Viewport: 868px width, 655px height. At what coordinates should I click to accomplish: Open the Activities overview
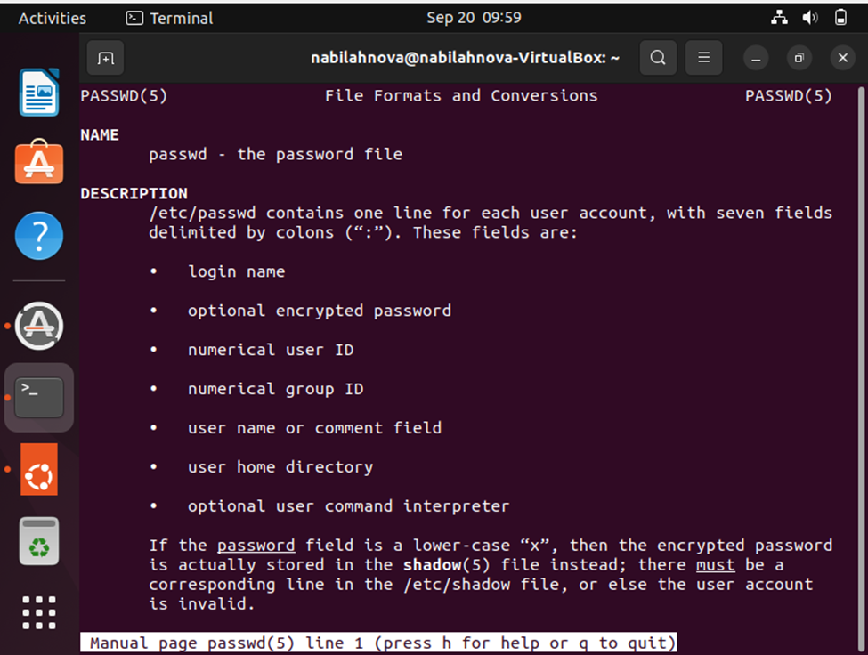(x=52, y=19)
